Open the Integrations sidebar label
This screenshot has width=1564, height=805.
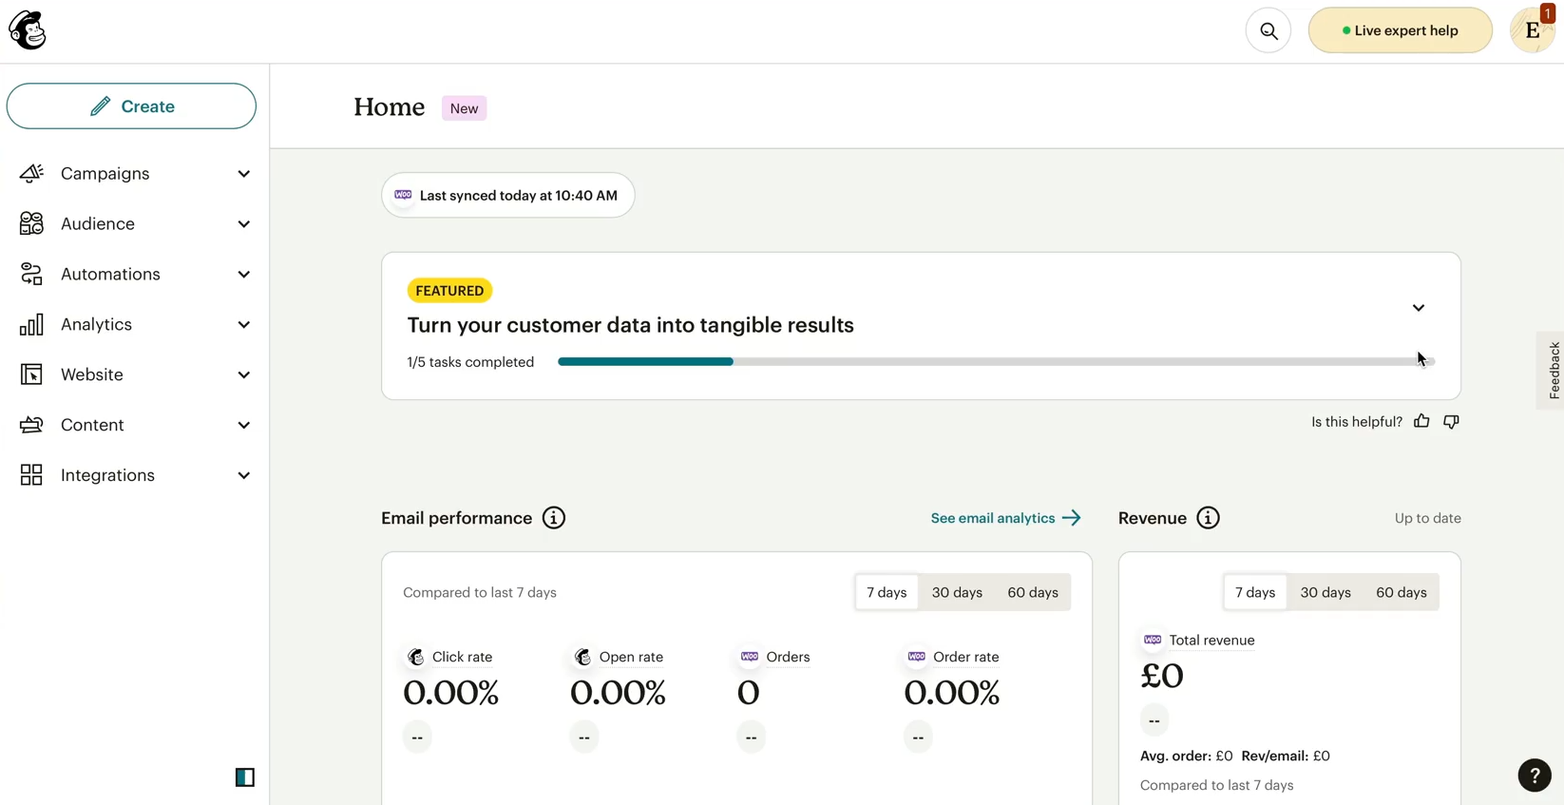pyautogui.click(x=107, y=475)
